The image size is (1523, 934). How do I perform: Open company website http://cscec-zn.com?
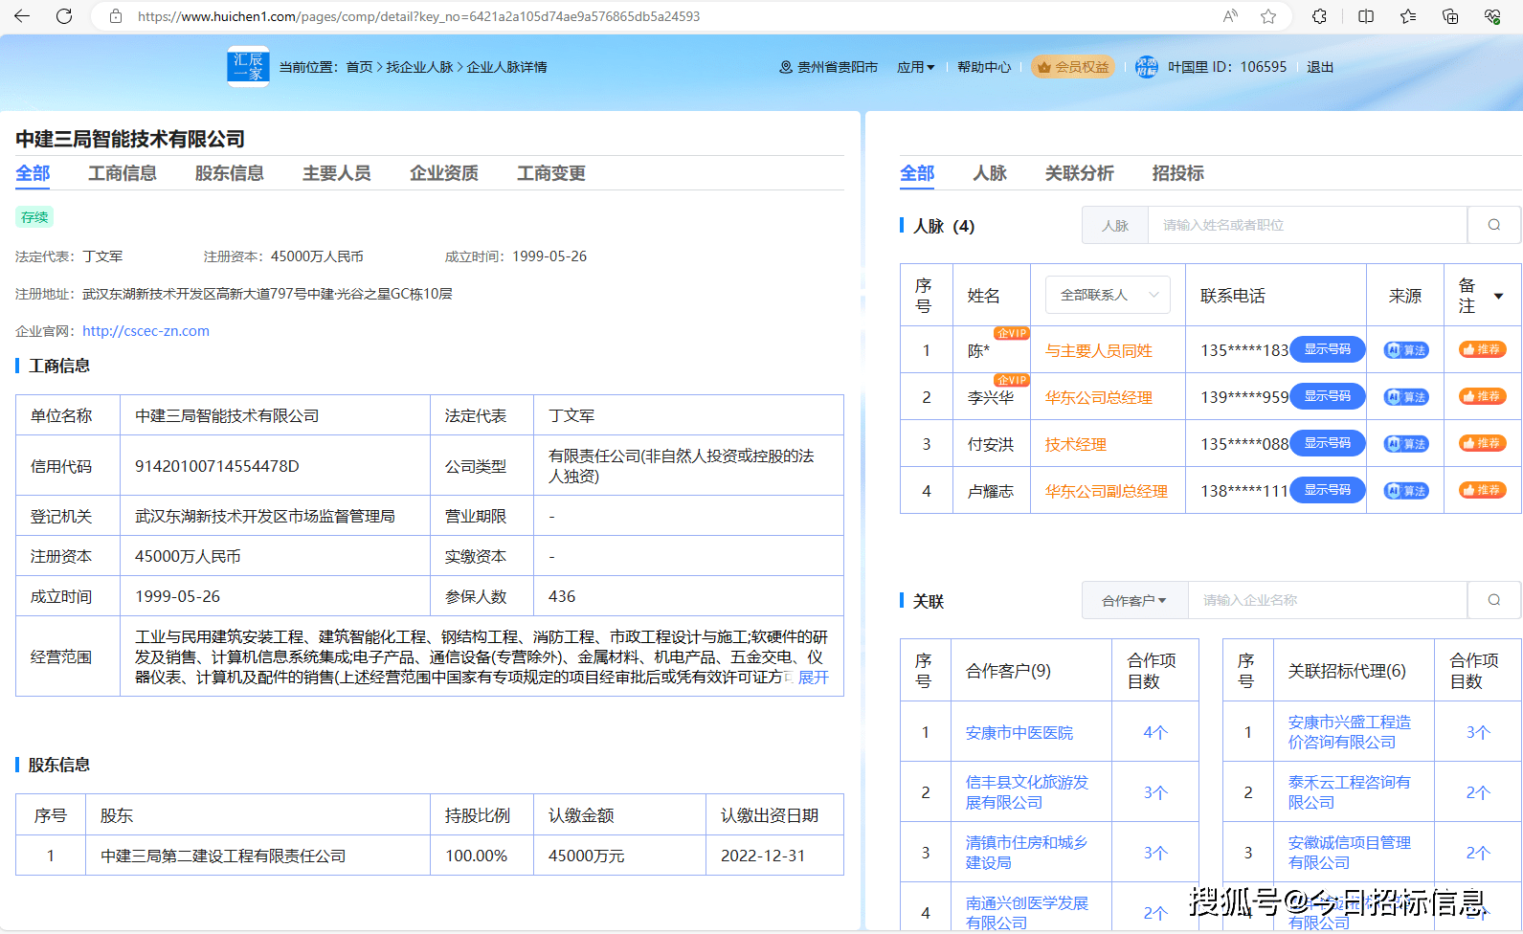[146, 331]
